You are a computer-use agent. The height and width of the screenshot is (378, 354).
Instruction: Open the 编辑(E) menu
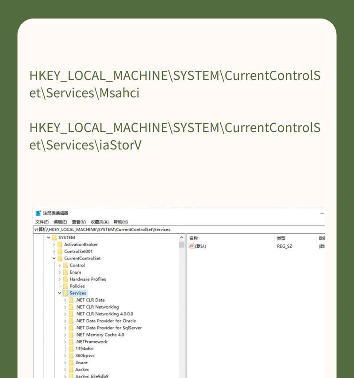point(60,222)
